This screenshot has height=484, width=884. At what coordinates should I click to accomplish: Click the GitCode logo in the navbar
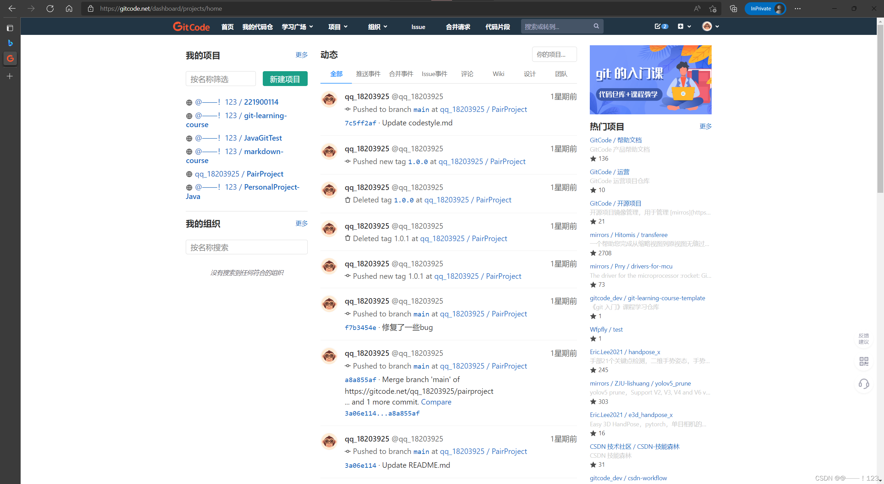[x=191, y=26]
